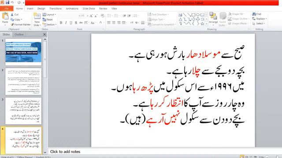Open Shape Outline color menu
Screen dimensions: 282x158
238,18
